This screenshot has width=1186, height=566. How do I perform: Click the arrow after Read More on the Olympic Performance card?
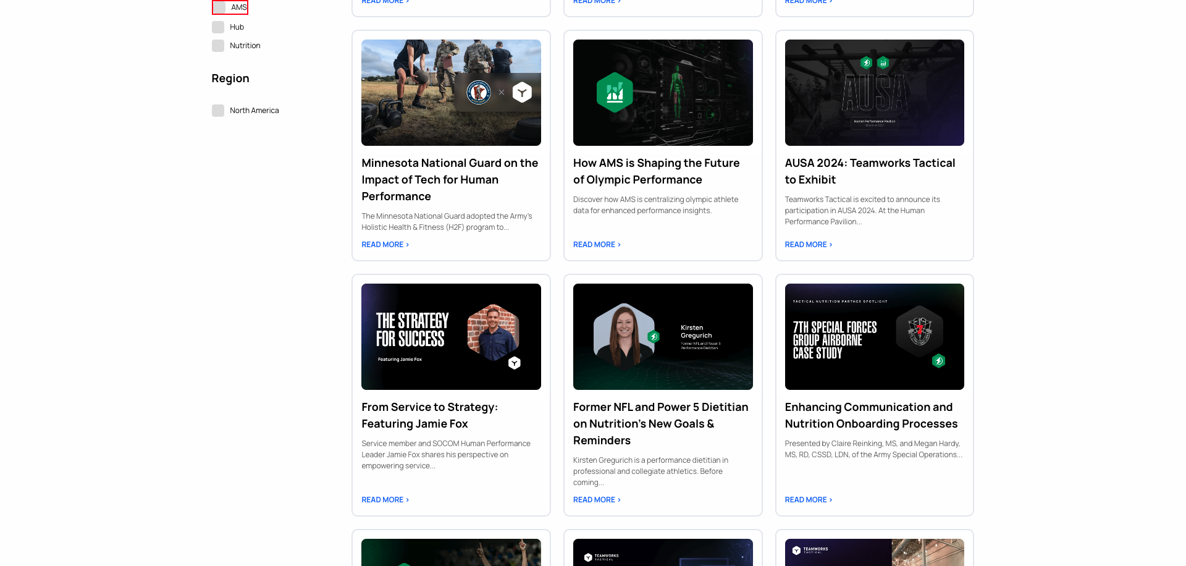coord(619,244)
